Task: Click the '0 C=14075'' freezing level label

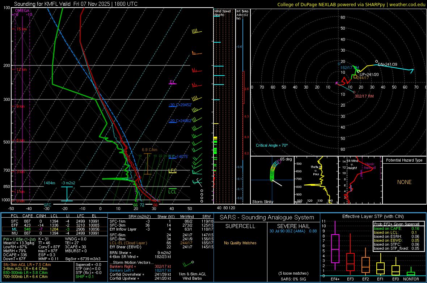Action: tap(179, 157)
